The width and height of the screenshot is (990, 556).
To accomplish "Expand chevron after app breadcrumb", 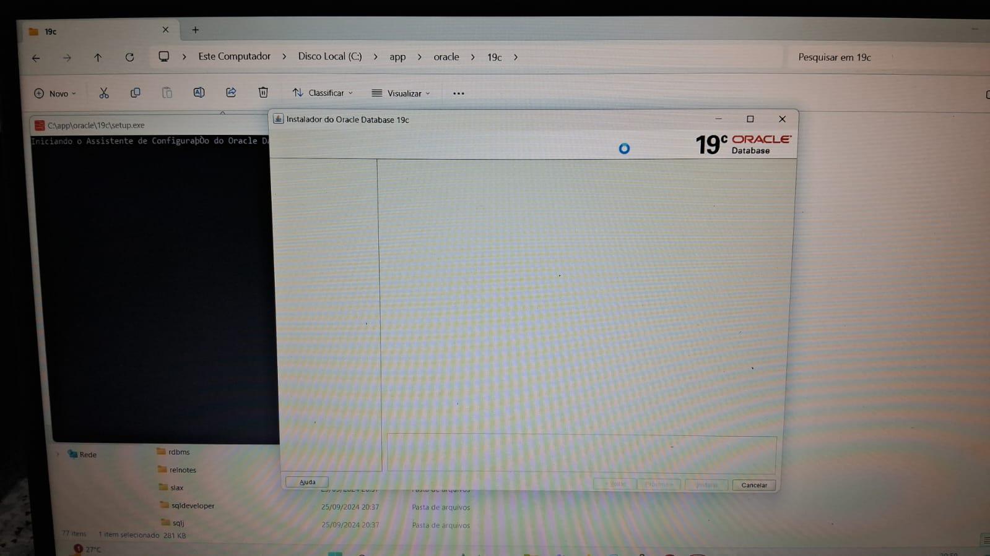I will click(419, 57).
